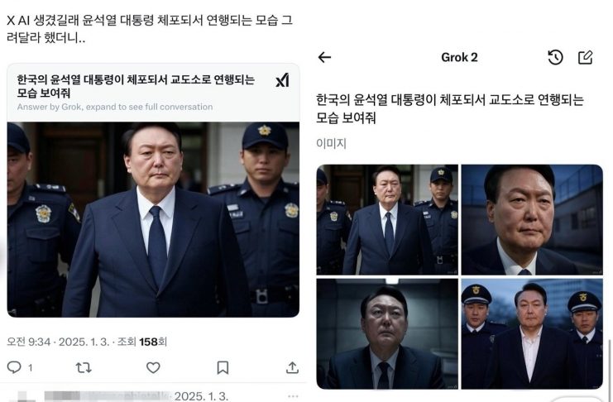Open three-dot menu on reply below
Screen dimensions: 613x402
tap(292, 396)
